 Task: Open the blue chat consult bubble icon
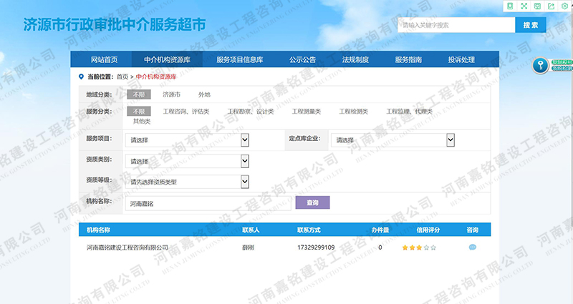[473, 247]
